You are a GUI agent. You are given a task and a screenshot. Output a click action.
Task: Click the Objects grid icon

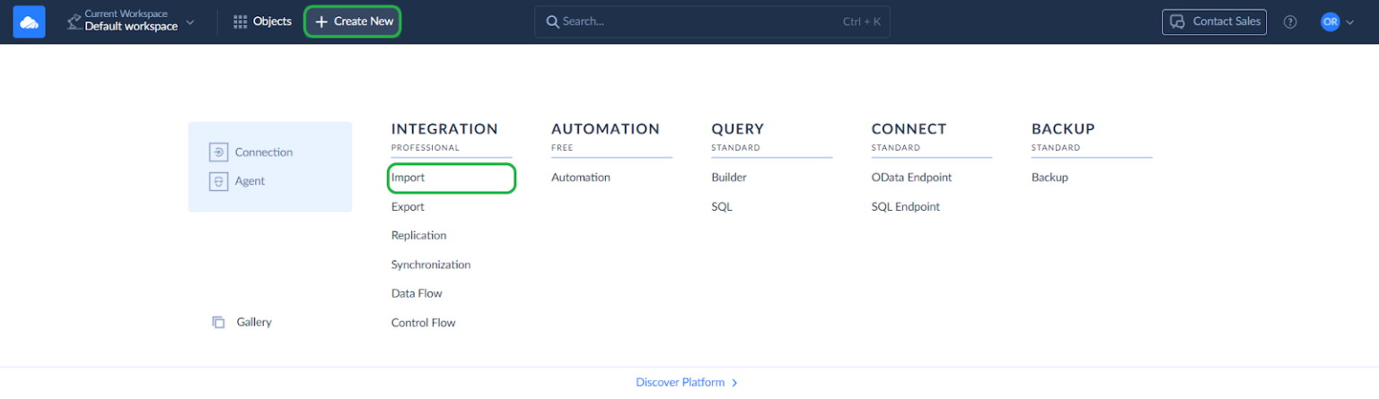pos(240,22)
